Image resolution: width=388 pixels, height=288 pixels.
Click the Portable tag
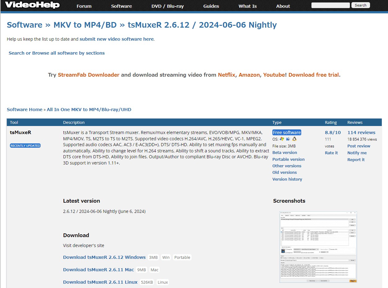click(x=182, y=257)
